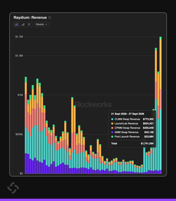The image size is (176, 201).
Task: Click the '$500k' y-axis label
Action: 19,134
